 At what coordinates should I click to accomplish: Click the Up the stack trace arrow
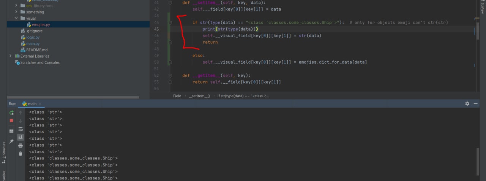pyautogui.click(x=21, y=112)
